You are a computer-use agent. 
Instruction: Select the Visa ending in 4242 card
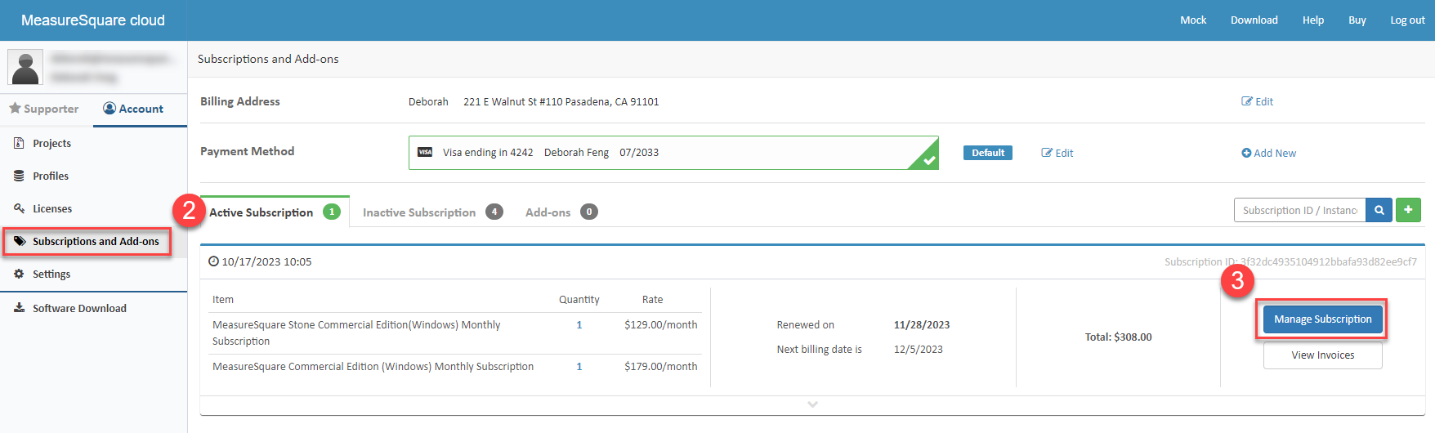pos(673,153)
